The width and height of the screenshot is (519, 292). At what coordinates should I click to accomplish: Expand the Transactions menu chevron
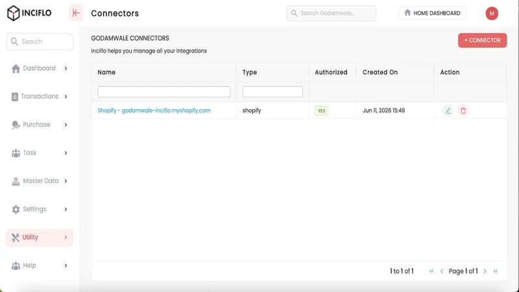[66, 97]
